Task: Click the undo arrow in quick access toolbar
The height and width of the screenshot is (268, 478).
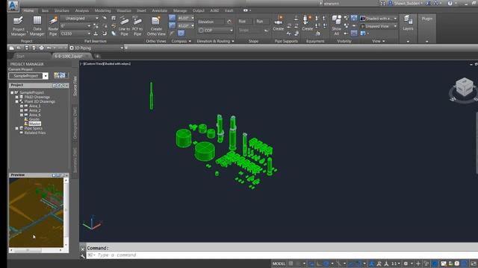Action: (x=49, y=48)
